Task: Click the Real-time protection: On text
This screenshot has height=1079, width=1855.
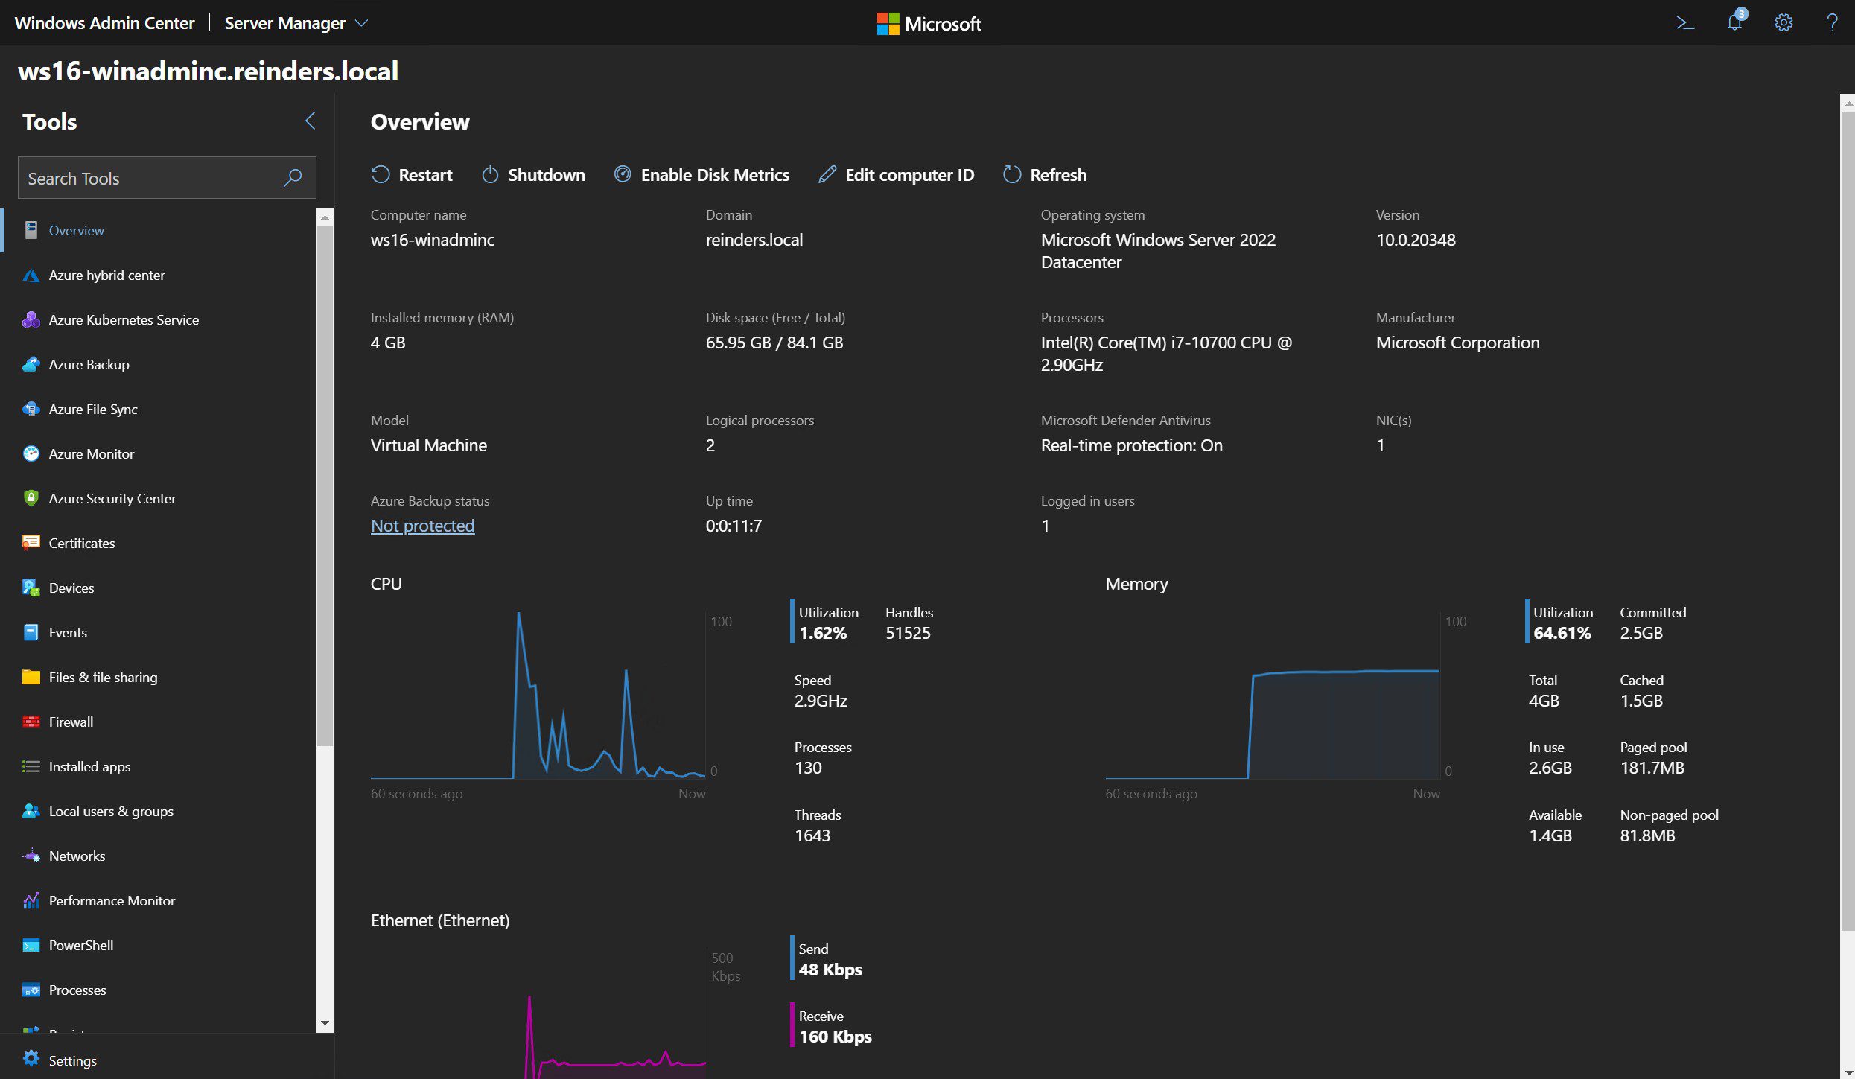Action: (x=1131, y=445)
